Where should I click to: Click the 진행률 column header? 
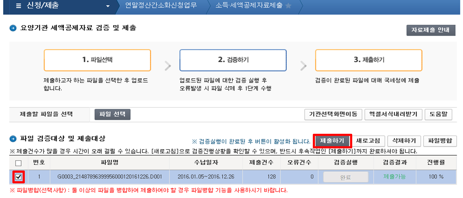(x=436, y=163)
